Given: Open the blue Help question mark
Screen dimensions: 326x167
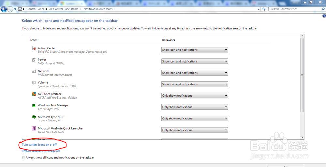Looking at the screenshot, I should [x=324, y=16].
